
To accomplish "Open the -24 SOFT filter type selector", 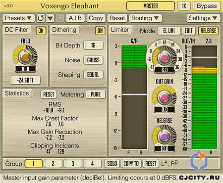I will 25,80.
